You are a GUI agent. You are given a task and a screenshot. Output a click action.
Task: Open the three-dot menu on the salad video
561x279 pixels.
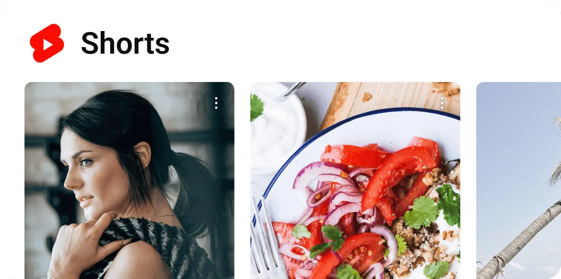[442, 103]
